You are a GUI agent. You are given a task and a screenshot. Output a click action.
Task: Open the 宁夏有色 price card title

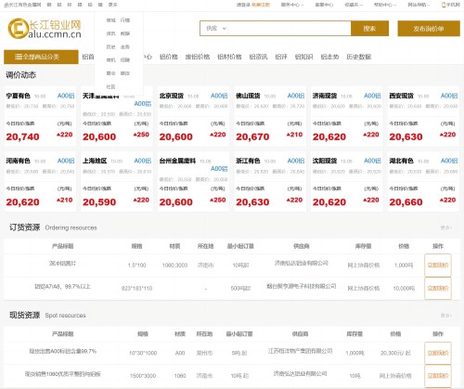pos(18,96)
